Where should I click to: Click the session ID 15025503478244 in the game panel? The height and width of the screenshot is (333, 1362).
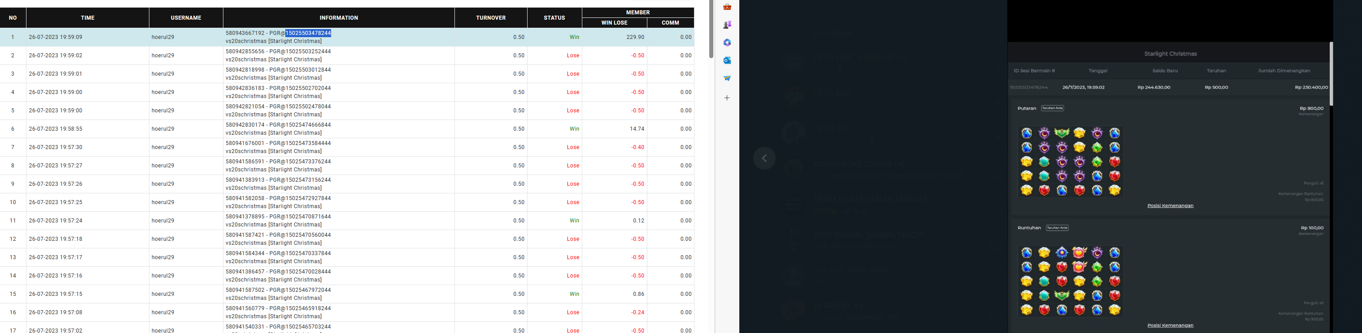(x=1028, y=88)
